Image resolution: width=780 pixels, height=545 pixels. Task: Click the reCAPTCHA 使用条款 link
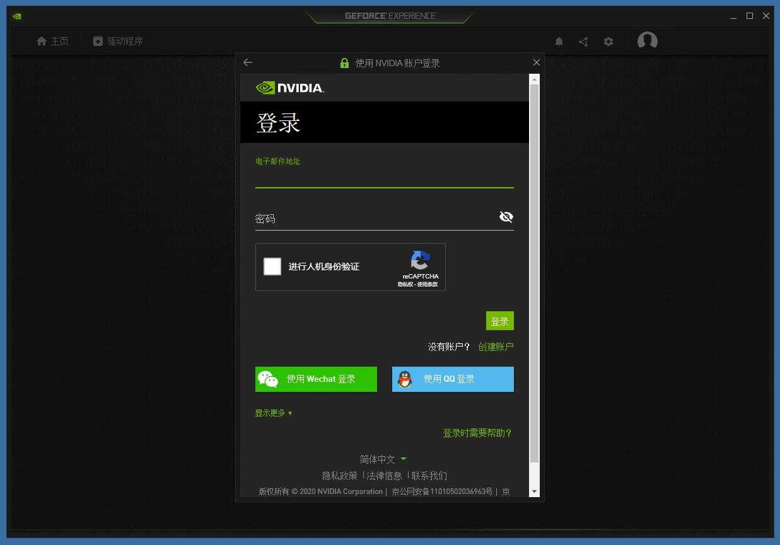pyautogui.click(x=427, y=284)
